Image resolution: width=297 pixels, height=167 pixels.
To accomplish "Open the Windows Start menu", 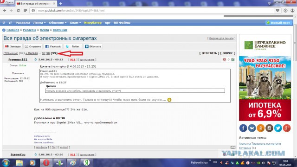I will [5, 163].
